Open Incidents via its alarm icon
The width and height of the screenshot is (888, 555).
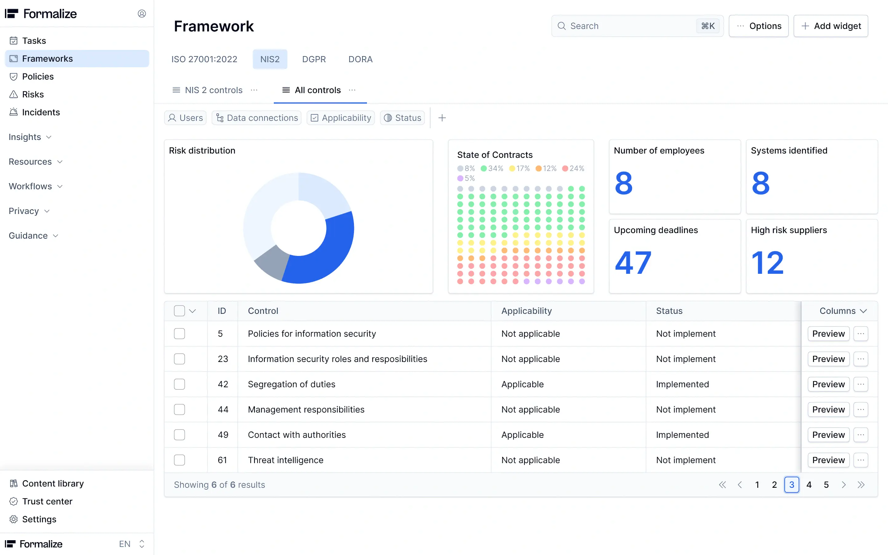[x=14, y=112]
